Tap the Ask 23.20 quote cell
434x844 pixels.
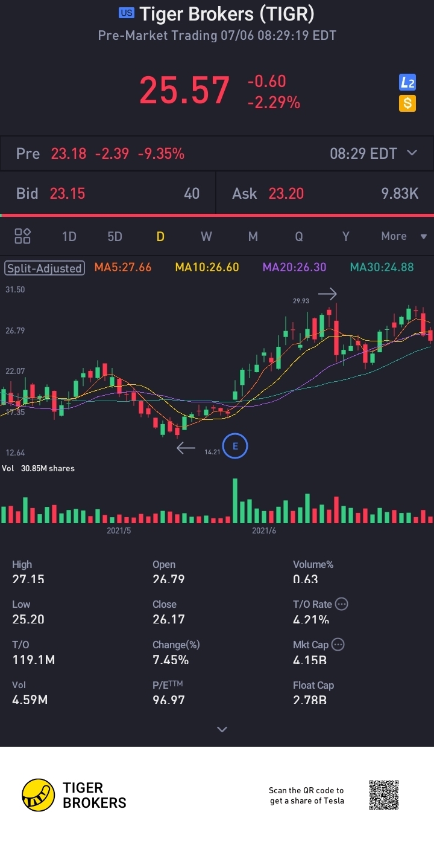click(x=325, y=193)
